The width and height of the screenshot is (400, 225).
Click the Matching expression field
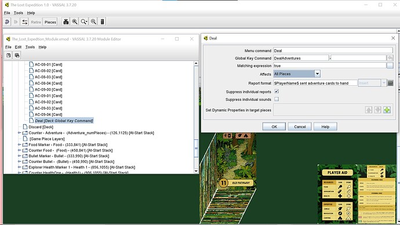330,66
